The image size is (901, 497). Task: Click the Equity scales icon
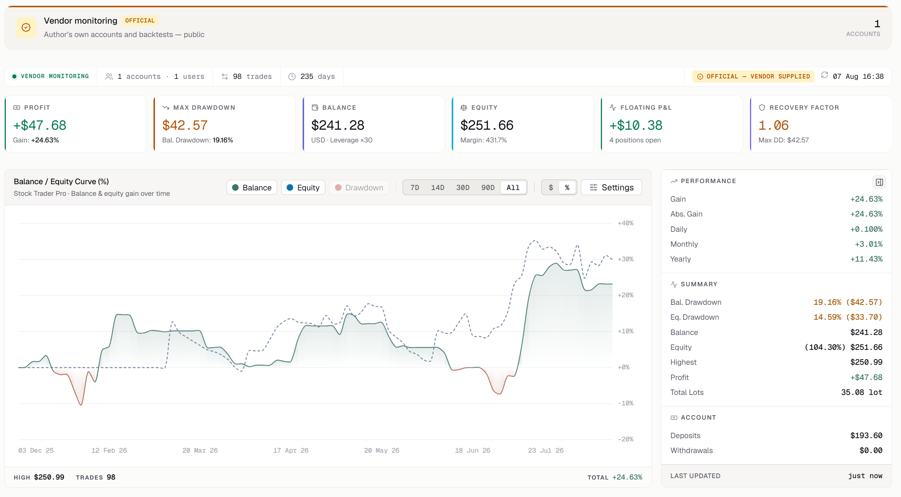[x=464, y=108]
